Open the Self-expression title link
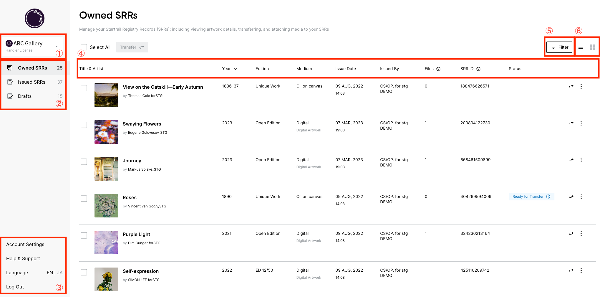Screen dimensions: 605x297 [x=141, y=271]
